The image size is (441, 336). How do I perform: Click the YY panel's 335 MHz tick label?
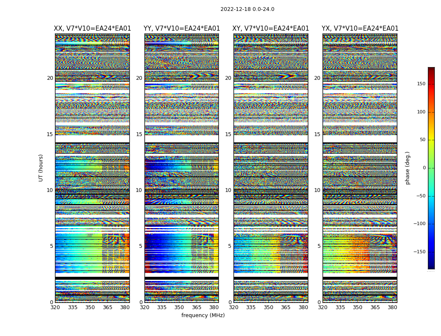[162, 307]
